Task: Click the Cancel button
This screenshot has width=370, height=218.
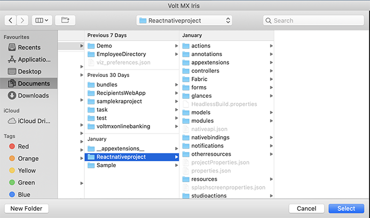Action: click(306, 208)
